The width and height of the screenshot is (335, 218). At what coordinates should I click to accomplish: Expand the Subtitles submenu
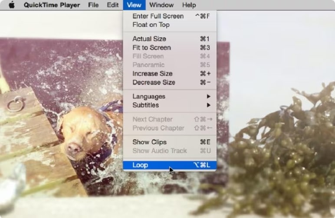pos(170,105)
